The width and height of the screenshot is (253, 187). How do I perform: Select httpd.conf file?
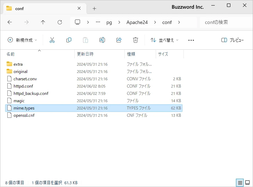point(94,86)
